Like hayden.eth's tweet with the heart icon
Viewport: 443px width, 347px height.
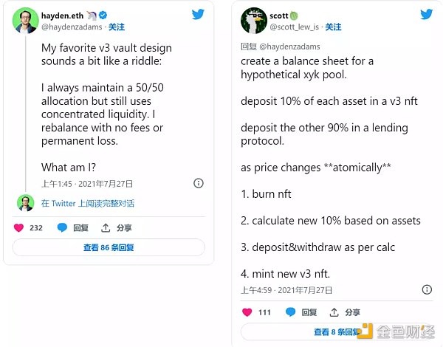coord(19,227)
